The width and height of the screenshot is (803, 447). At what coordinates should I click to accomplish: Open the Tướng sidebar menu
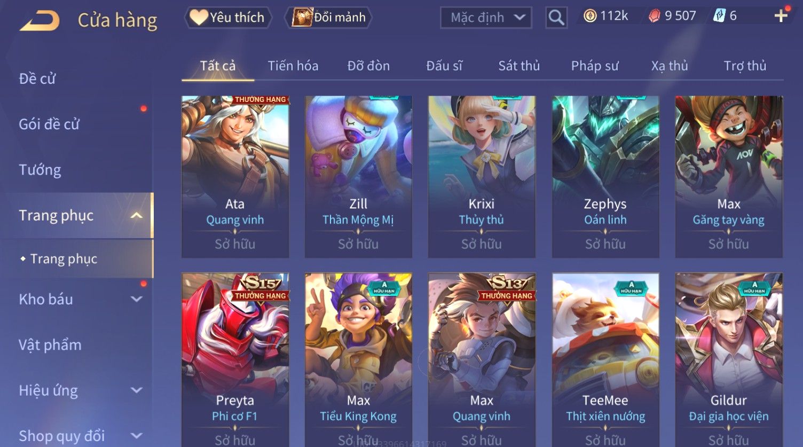coord(40,170)
